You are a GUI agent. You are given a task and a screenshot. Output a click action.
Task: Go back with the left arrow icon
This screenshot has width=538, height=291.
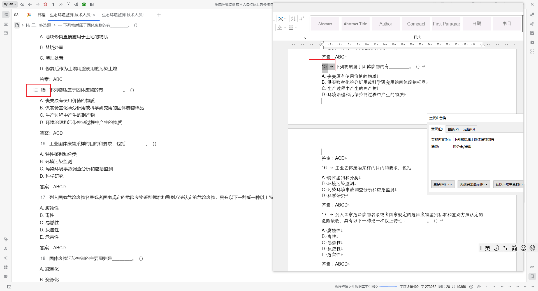click(30, 4)
